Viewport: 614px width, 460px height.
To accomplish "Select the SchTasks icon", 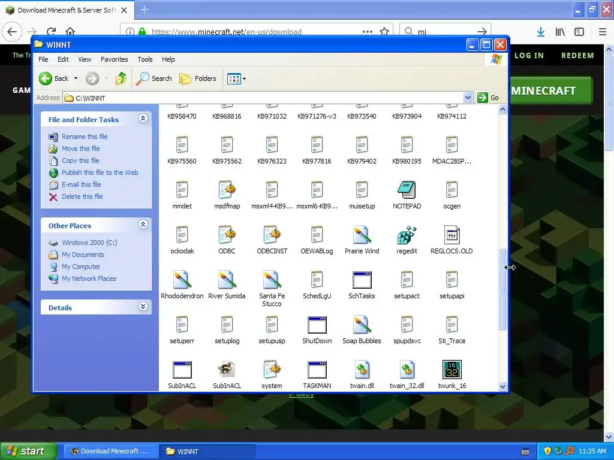I will click(x=362, y=280).
